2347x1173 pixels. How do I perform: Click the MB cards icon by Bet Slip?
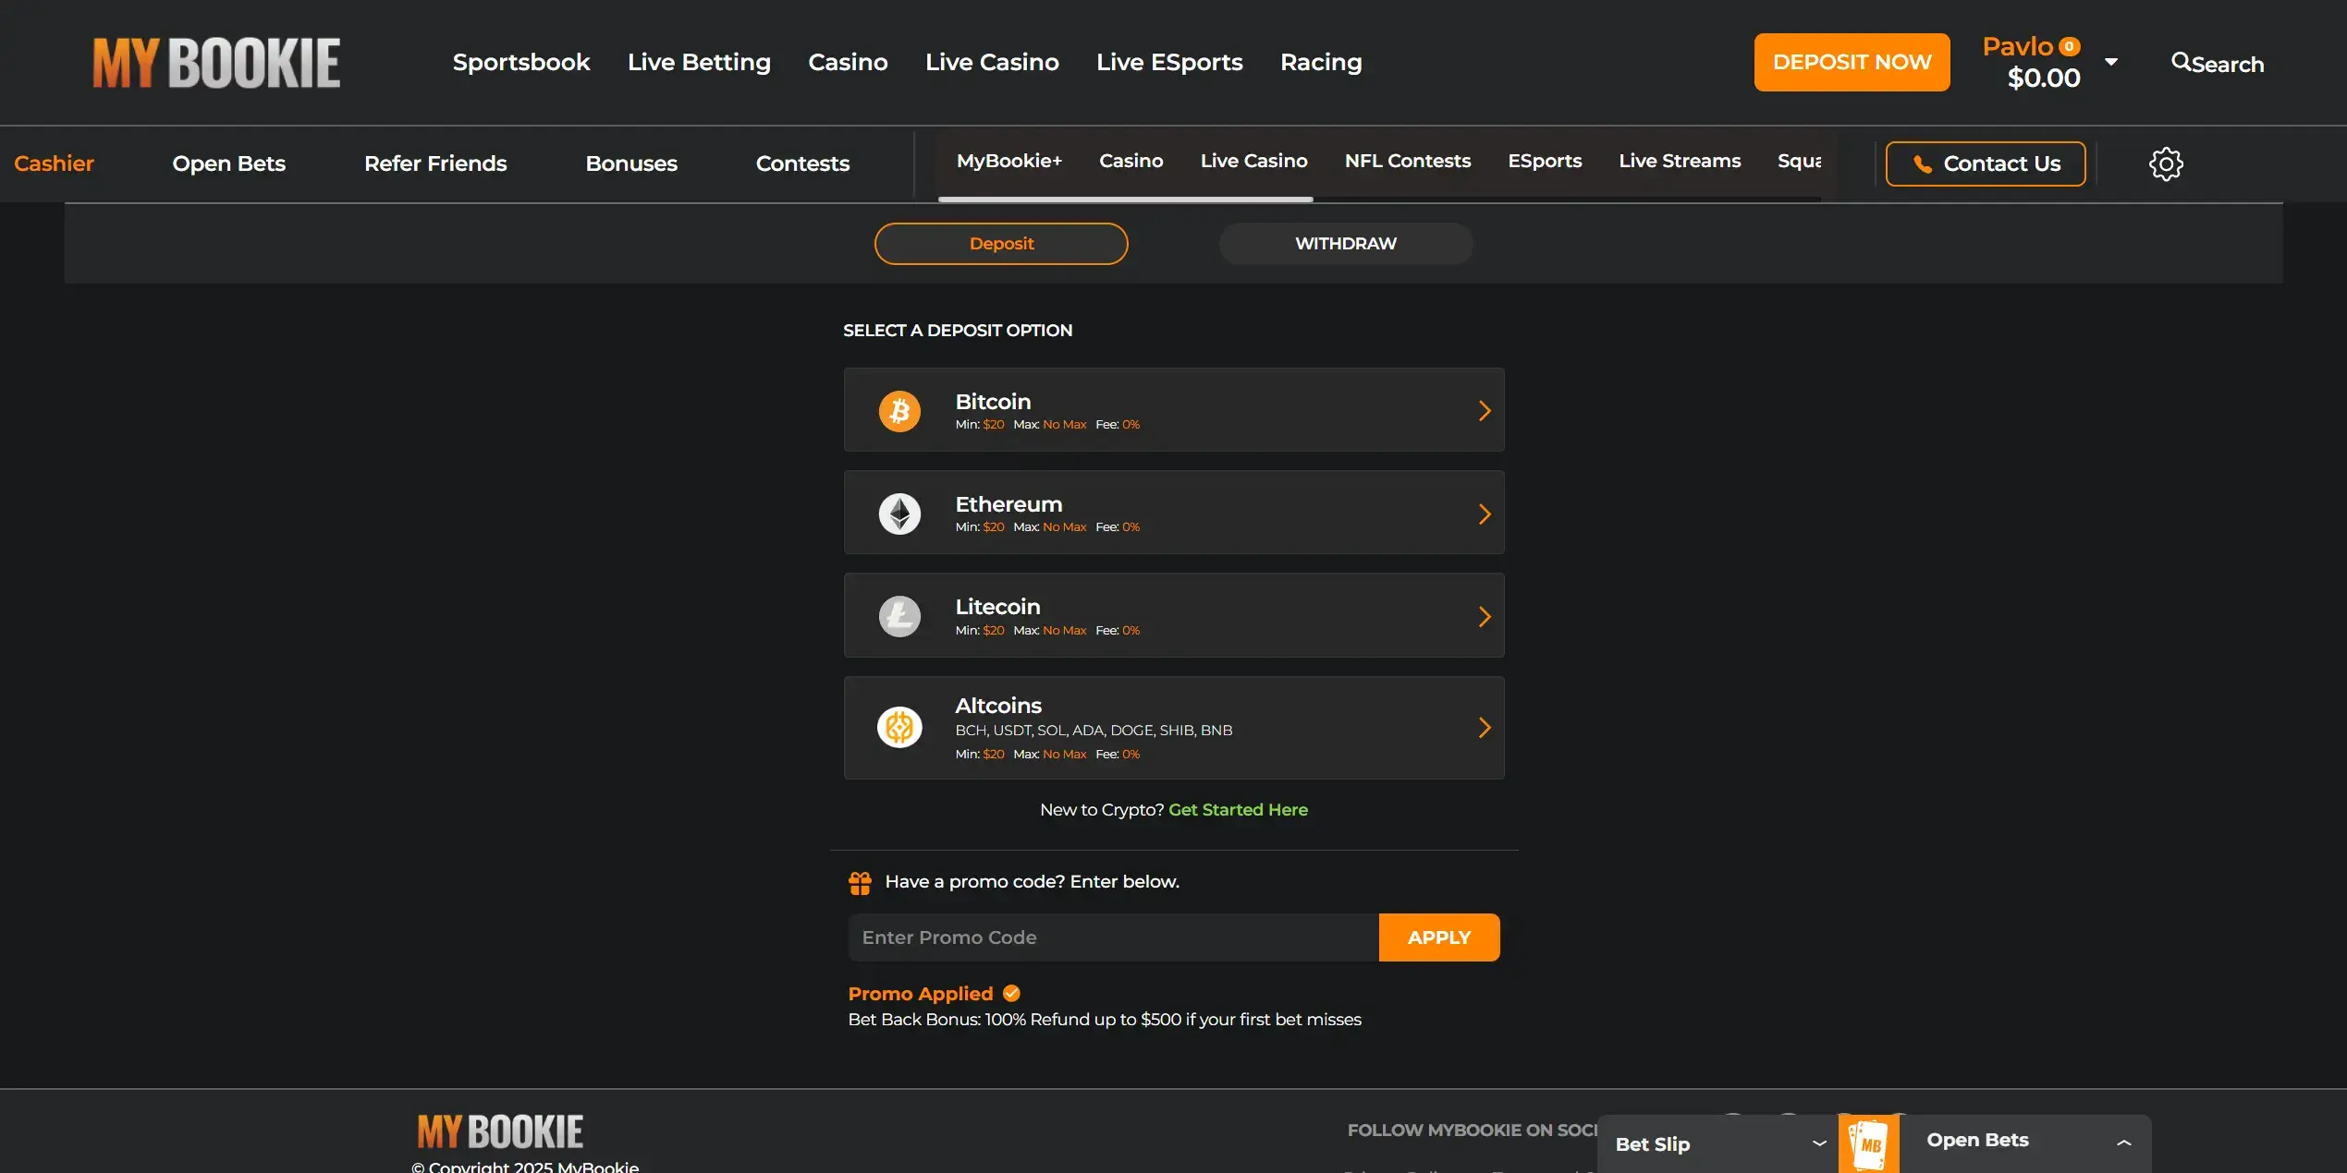pos(1868,1144)
